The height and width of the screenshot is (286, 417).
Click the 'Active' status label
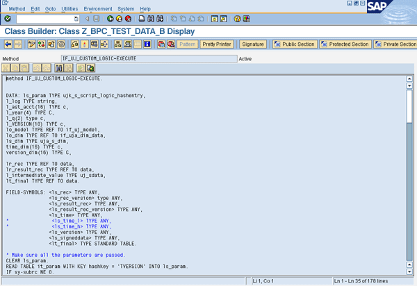tap(245, 59)
